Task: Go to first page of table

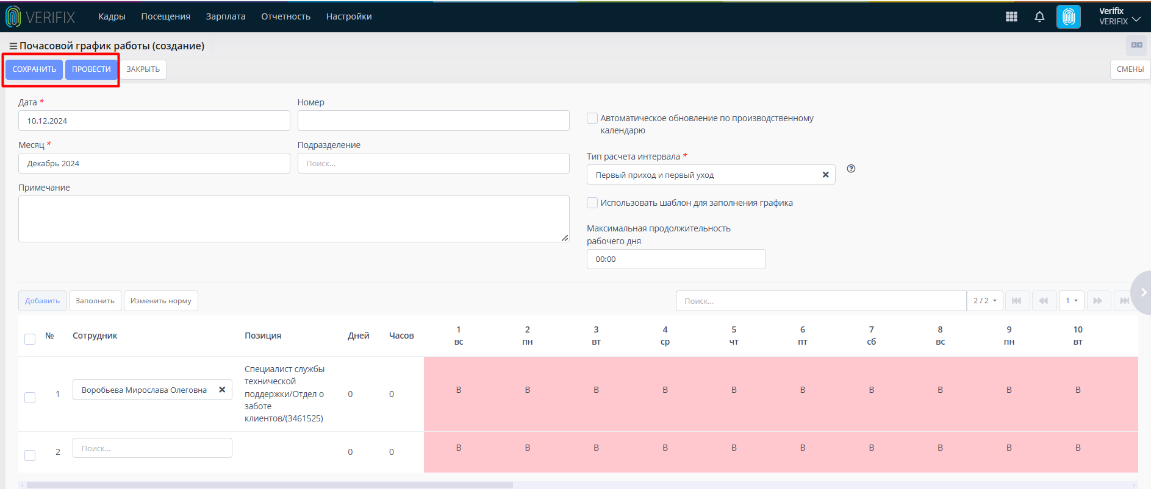Action: (1016, 301)
